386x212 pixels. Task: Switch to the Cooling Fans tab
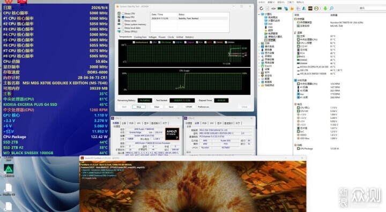point(140,37)
